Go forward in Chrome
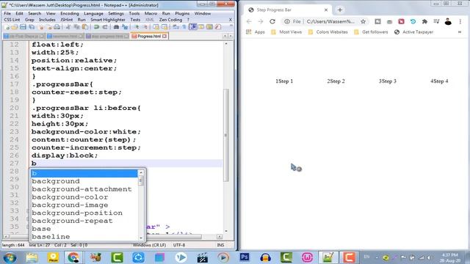The height and width of the screenshot is (264, 470). tap(261, 21)
